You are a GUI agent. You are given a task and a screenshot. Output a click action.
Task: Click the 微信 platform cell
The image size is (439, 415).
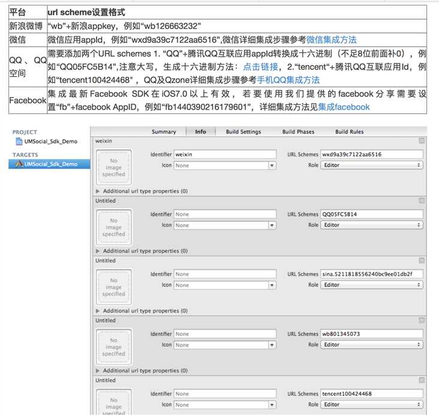tap(28, 40)
